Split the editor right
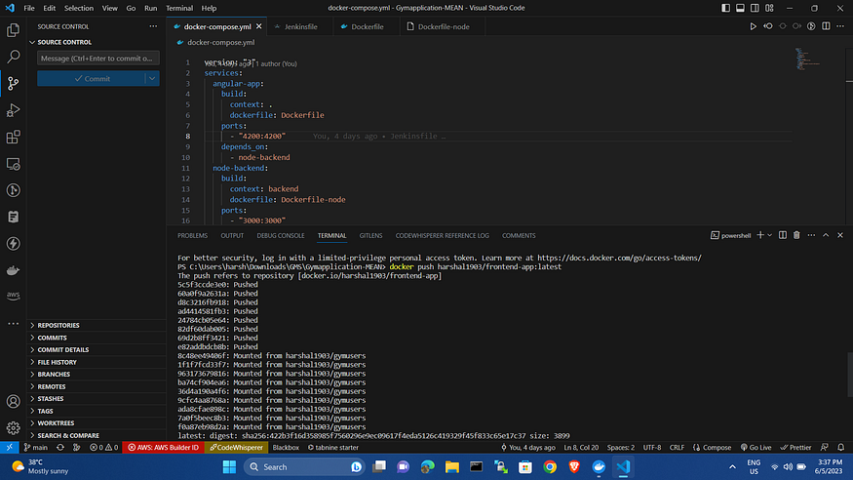The height and width of the screenshot is (480, 853). click(826, 26)
